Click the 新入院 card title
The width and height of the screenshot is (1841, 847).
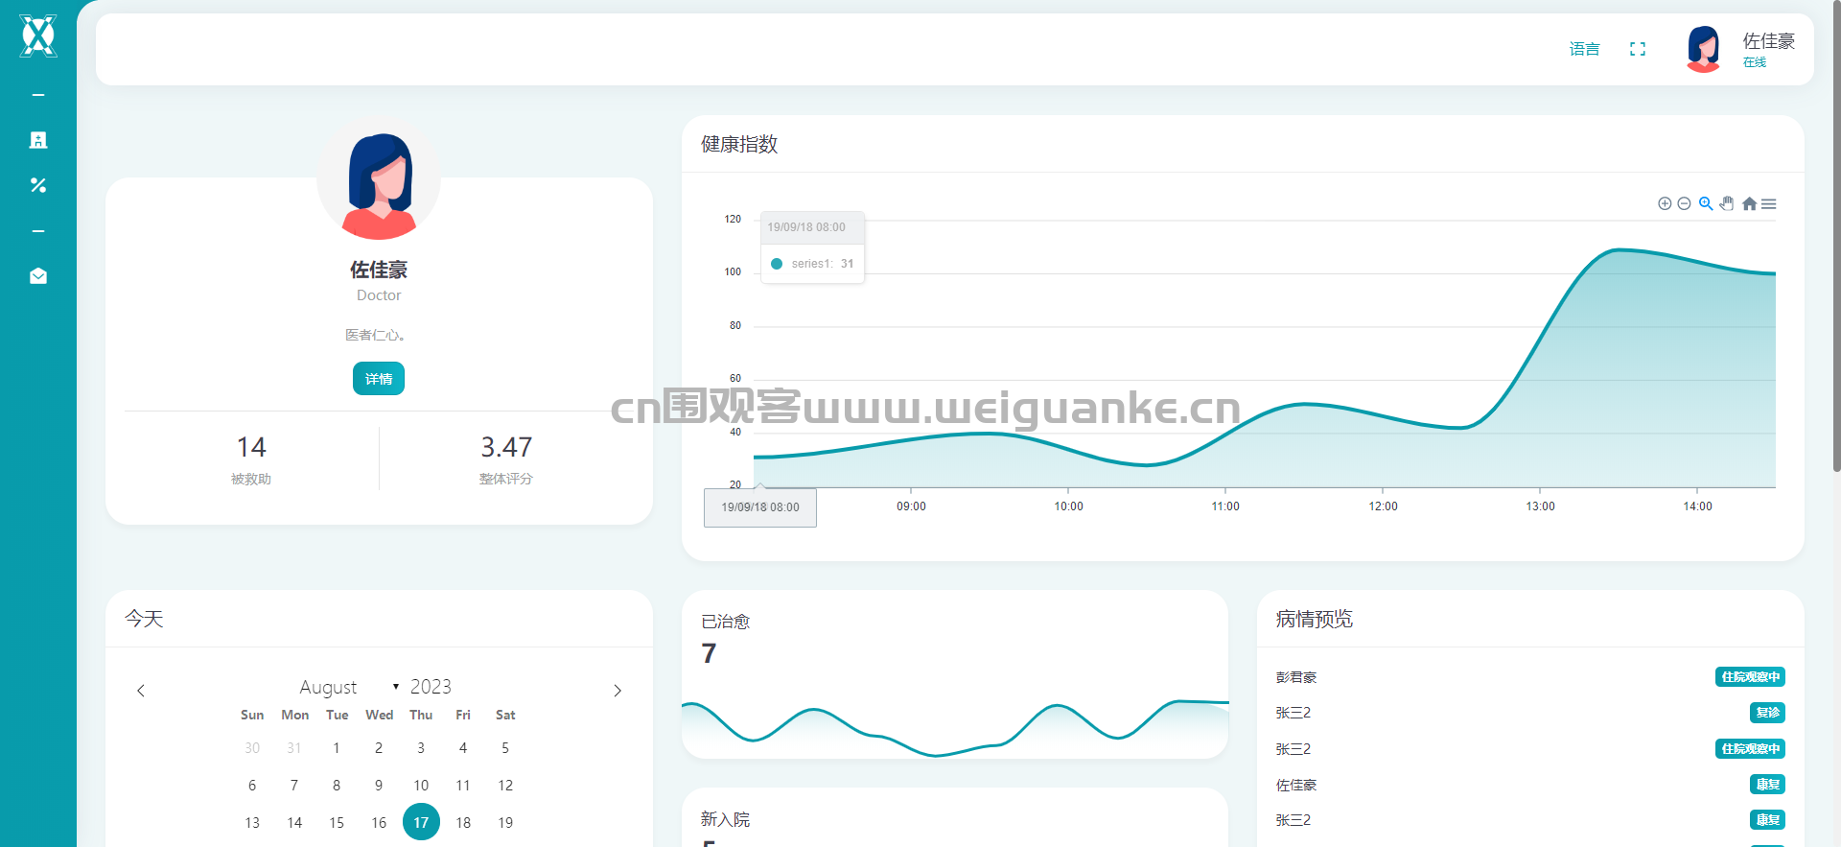pos(726,819)
